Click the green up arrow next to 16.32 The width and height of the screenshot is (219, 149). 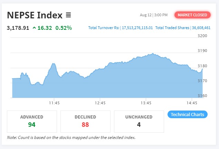coord(34,28)
